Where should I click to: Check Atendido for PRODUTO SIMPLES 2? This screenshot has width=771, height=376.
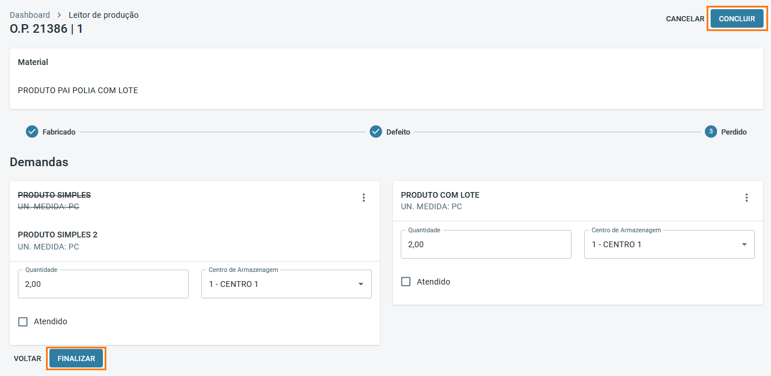(x=23, y=321)
